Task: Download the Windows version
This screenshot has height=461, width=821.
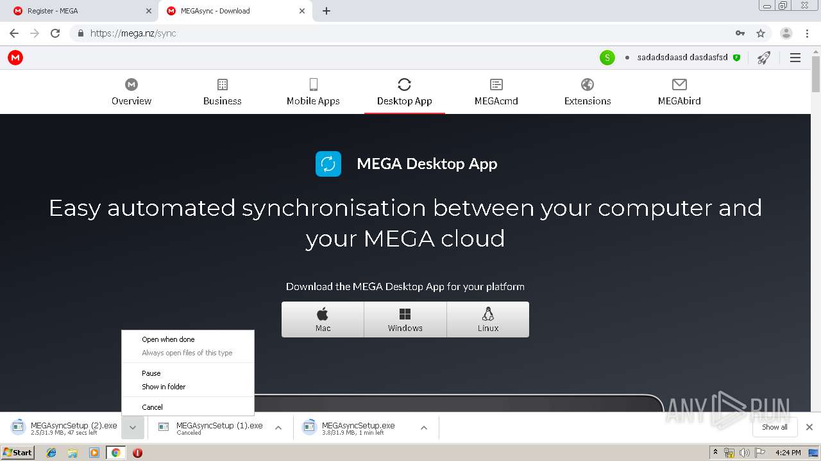Action: pos(405,319)
